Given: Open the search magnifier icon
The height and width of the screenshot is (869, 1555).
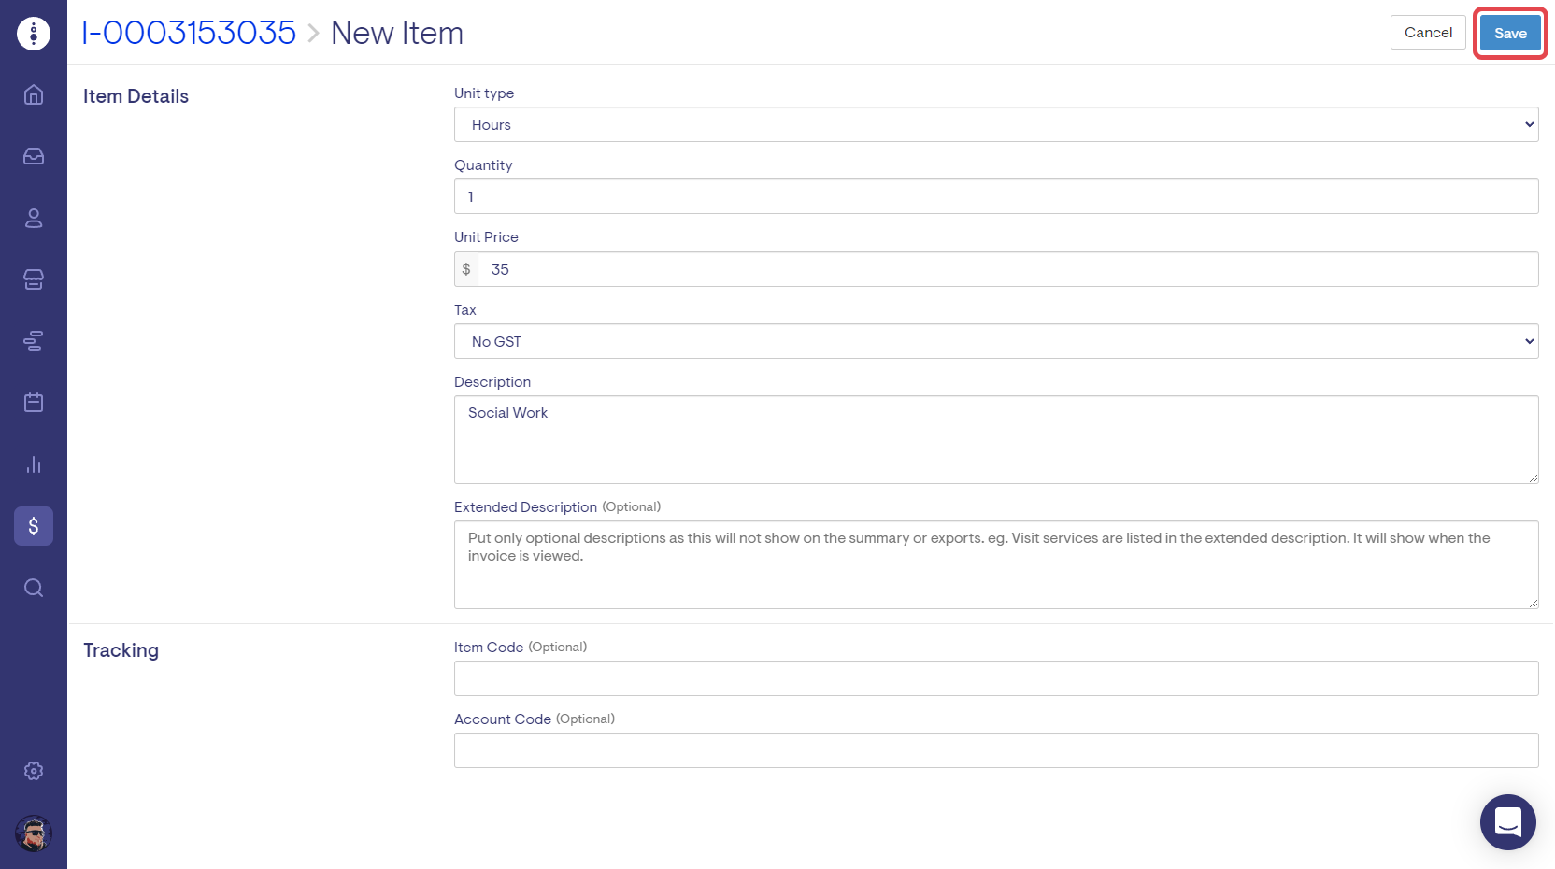Looking at the screenshot, I should coord(34,588).
